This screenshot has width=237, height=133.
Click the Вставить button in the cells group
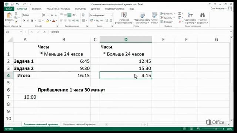pos(167,14)
